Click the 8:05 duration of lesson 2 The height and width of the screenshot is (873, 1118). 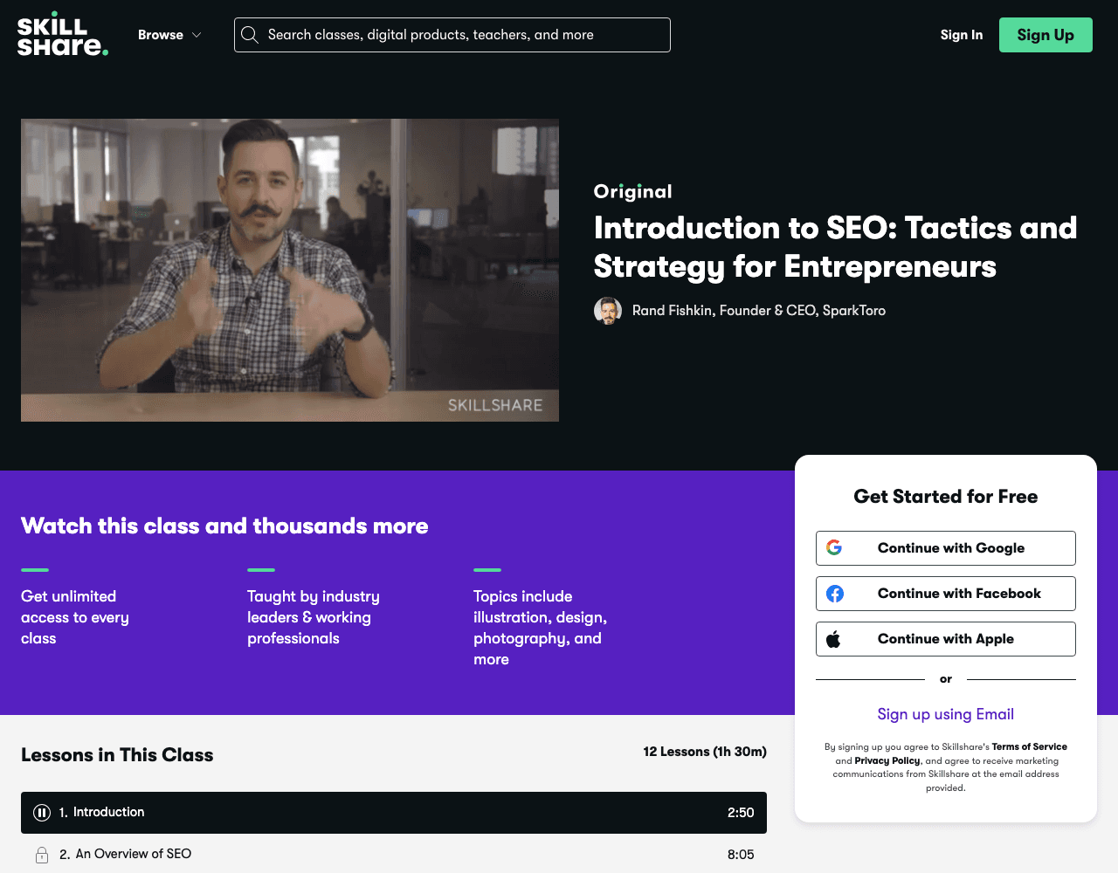coord(741,855)
